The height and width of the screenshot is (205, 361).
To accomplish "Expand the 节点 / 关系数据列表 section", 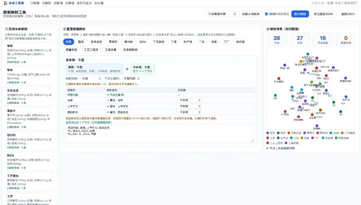I will click(281, 148).
